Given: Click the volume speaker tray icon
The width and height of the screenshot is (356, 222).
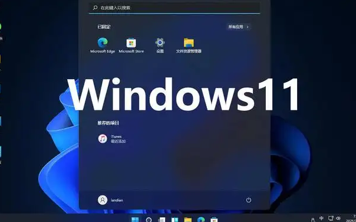Looking at the screenshot, I should [x=338, y=218].
